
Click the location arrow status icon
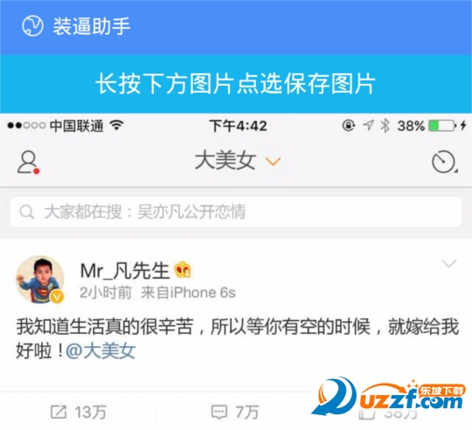point(369,125)
